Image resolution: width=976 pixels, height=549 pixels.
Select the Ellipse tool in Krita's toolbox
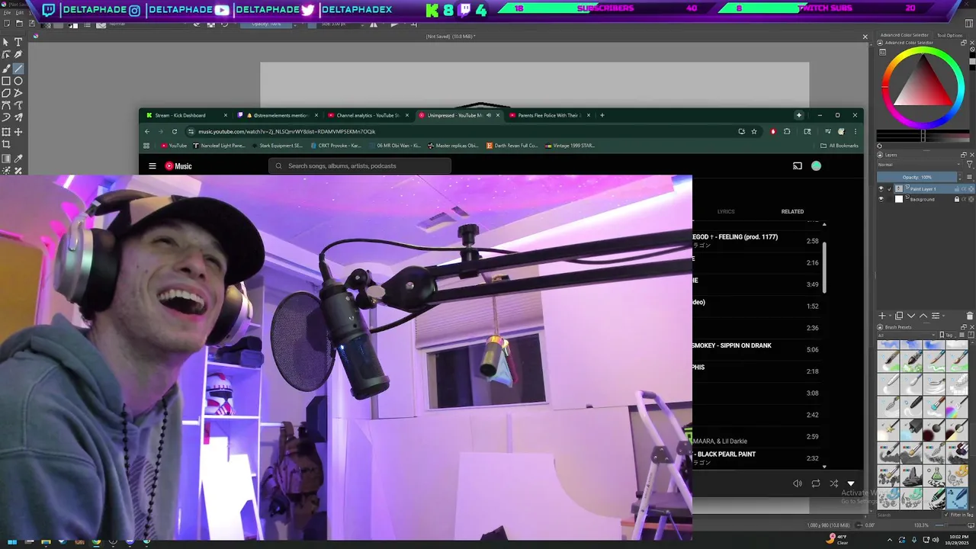(18, 81)
